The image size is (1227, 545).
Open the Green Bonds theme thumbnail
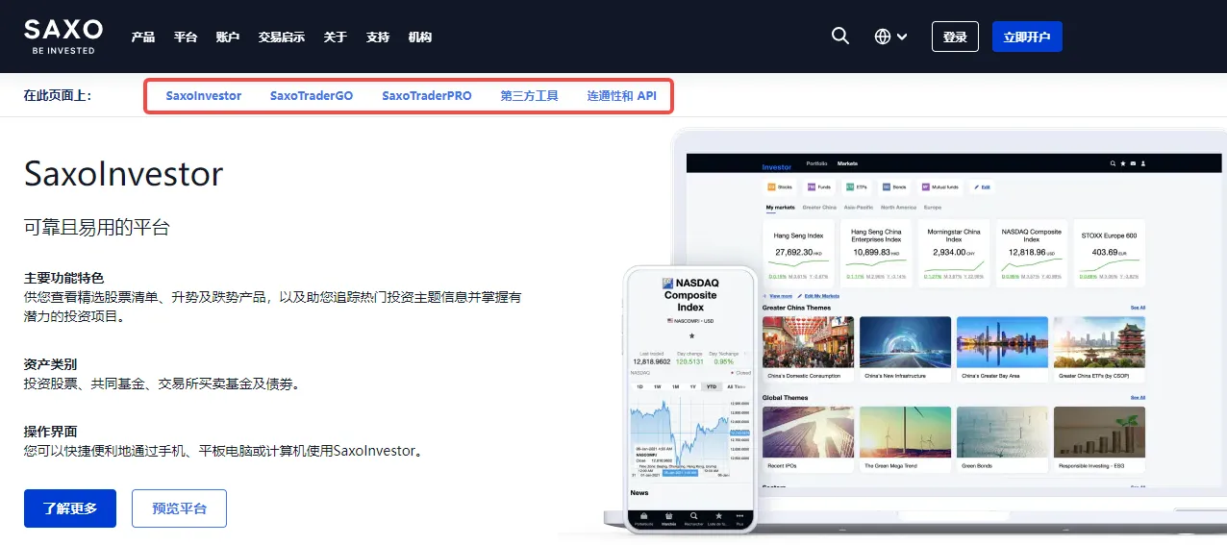click(1002, 433)
